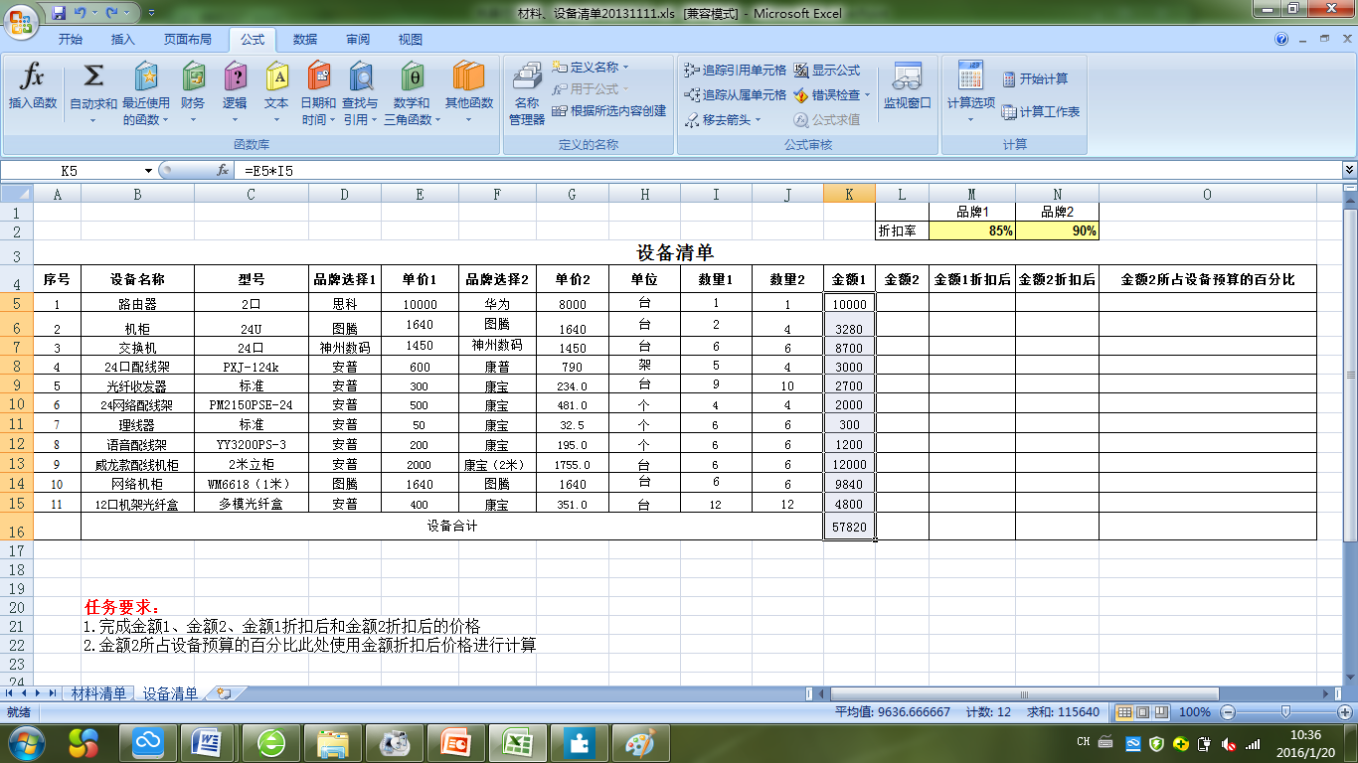
Task: Click the Office button orb
Action: pyautogui.click(x=22, y=22)
